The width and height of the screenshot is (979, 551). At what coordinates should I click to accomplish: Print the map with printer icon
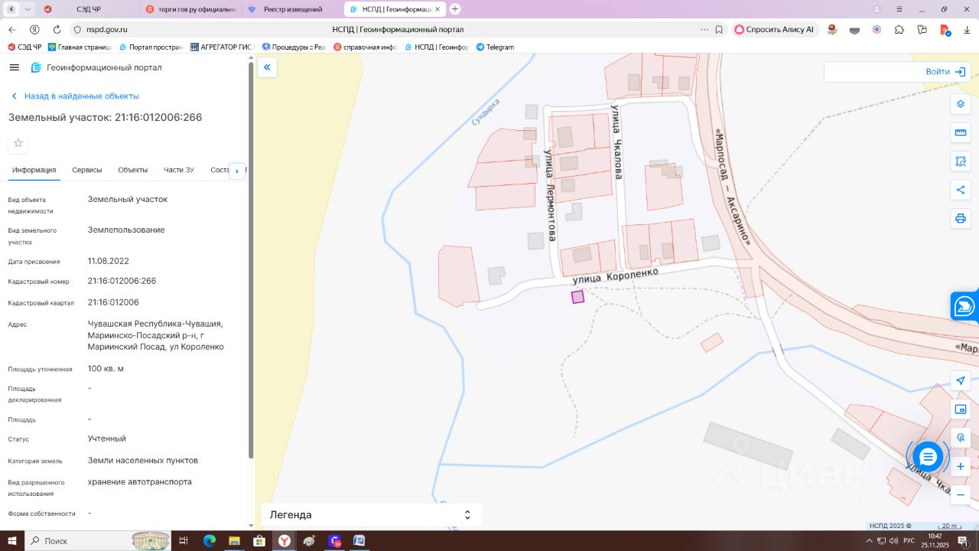pos(961,218)
